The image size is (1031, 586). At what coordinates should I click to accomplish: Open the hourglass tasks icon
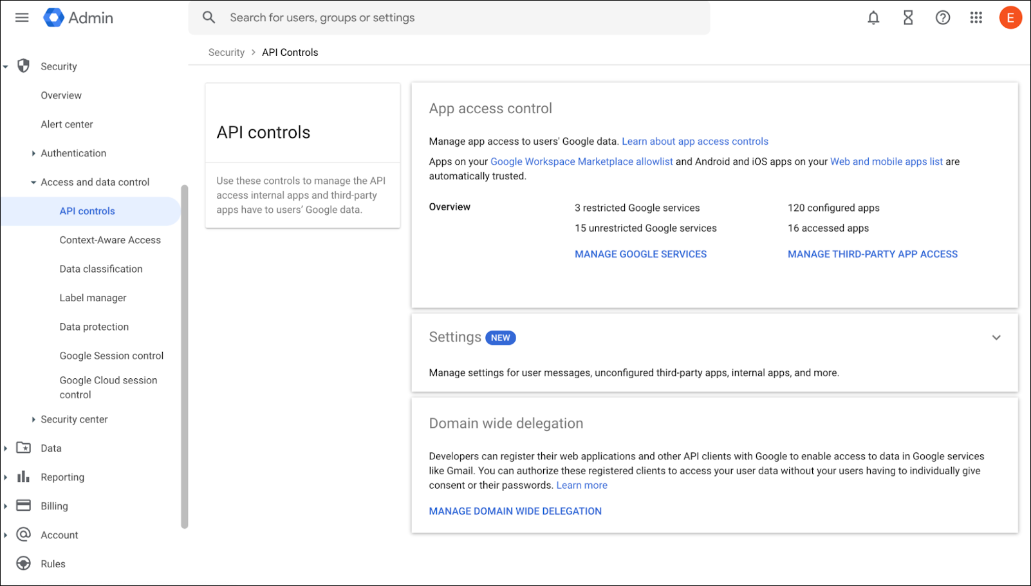908,17
